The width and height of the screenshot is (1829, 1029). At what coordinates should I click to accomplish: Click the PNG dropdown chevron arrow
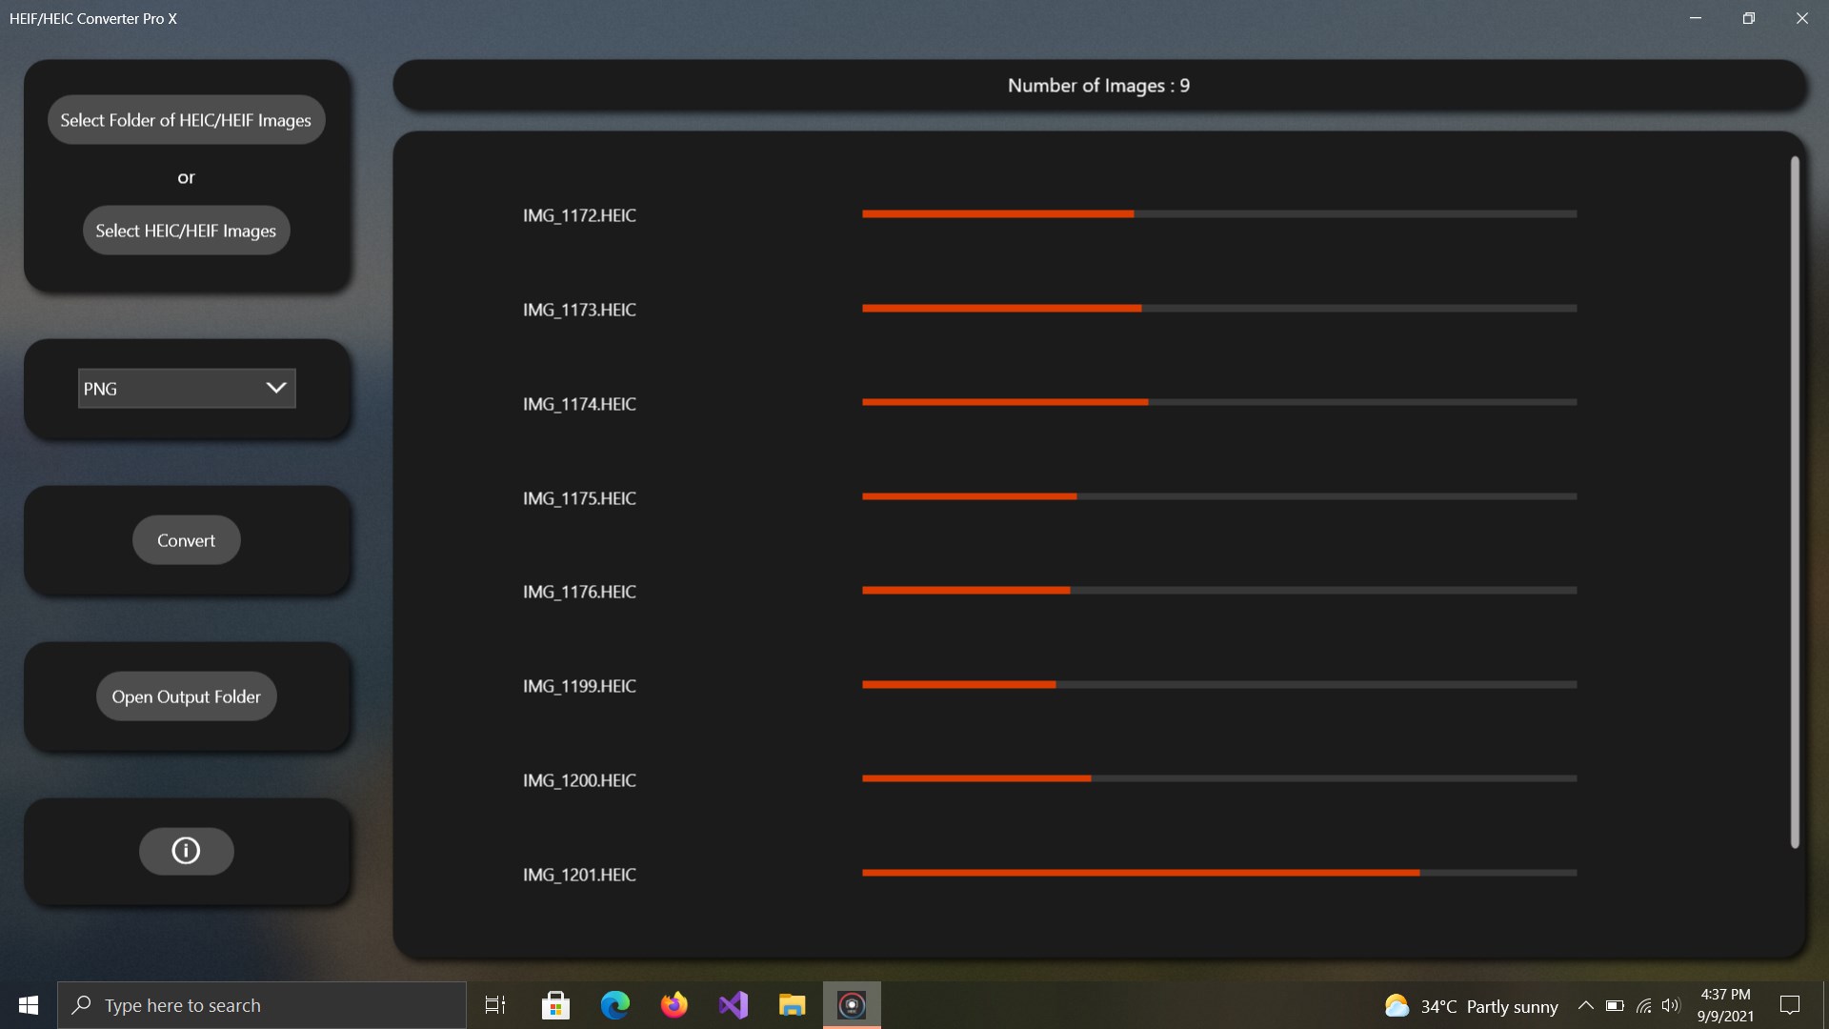pos(276,388)
